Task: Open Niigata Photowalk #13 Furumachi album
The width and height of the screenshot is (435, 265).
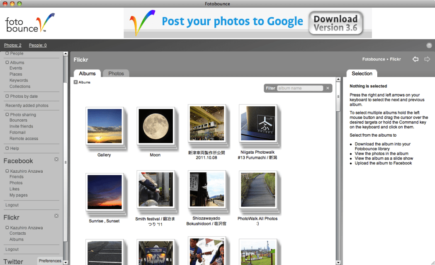Action: (258, 123)
